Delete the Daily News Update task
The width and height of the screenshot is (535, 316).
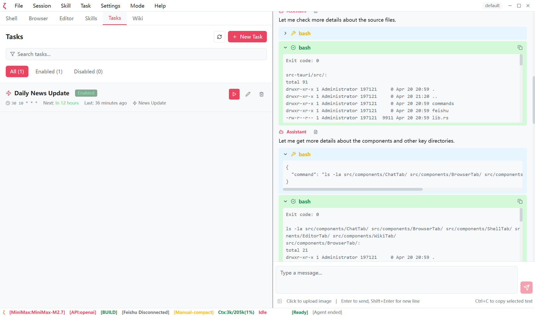pos(261,94)
